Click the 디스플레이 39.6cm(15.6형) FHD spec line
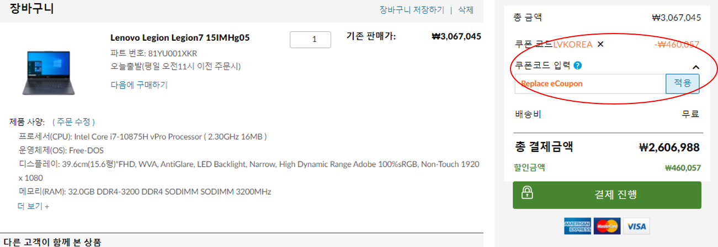 [249, 171]
